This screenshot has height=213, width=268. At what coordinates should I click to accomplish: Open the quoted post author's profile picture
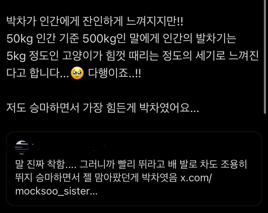click(22, 148)
